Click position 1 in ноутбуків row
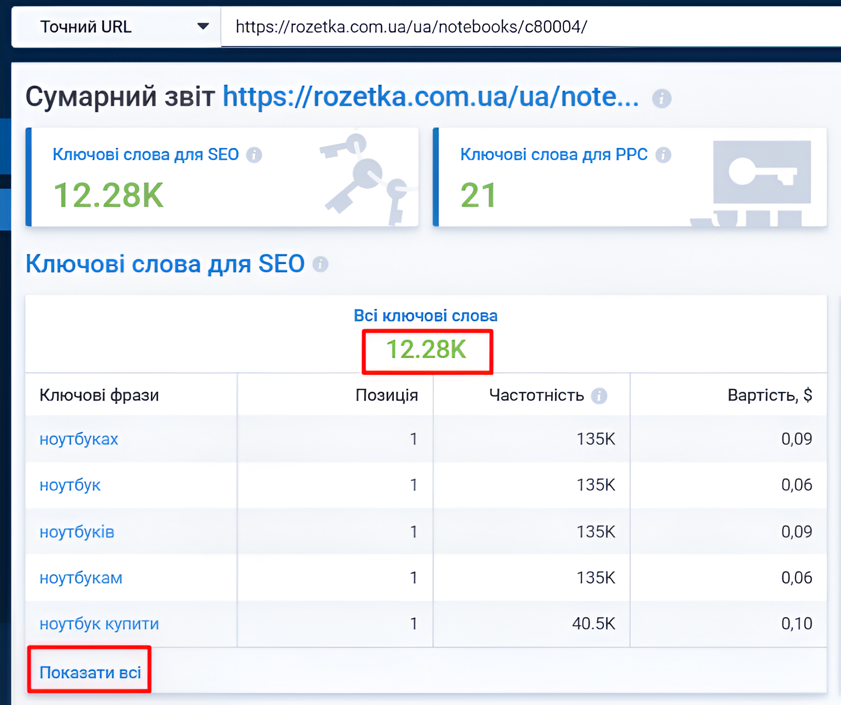The image size is (841, 705). click(x=414, y=532)
